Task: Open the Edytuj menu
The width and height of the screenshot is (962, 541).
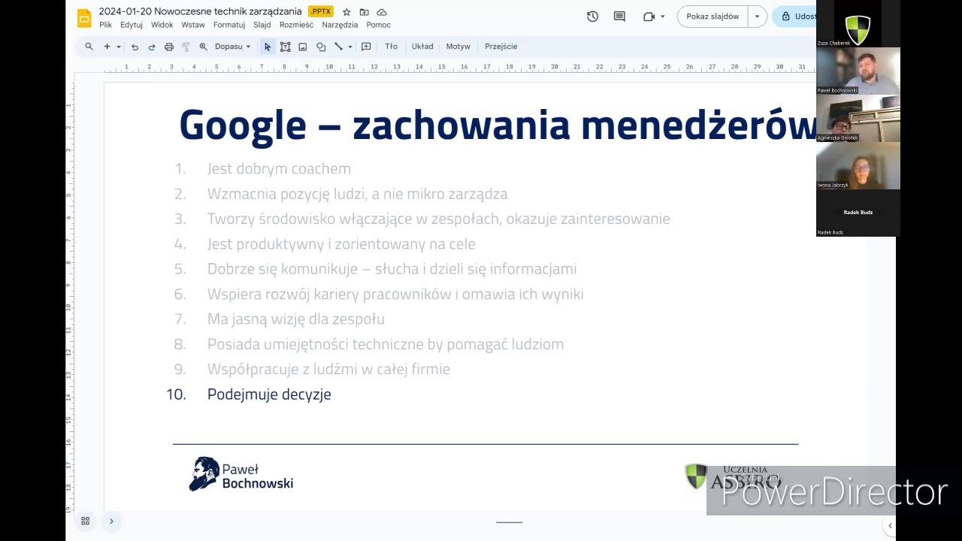Action: 132,25
